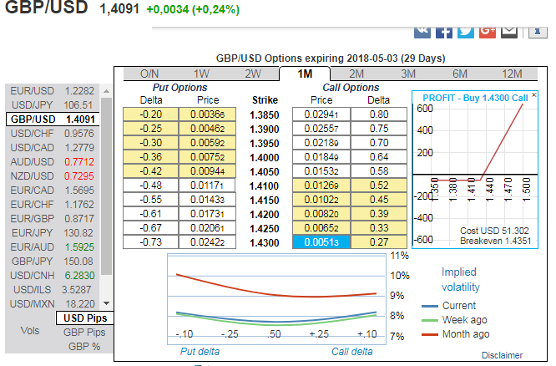Select GBP/JPY in currency list

53,262
